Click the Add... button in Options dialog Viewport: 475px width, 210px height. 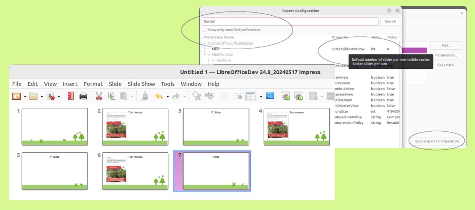coord(446,45)
